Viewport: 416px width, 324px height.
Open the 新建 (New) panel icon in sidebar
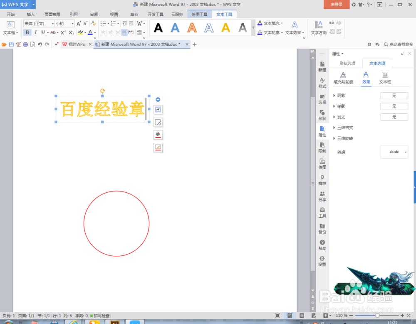pos(322,67)
